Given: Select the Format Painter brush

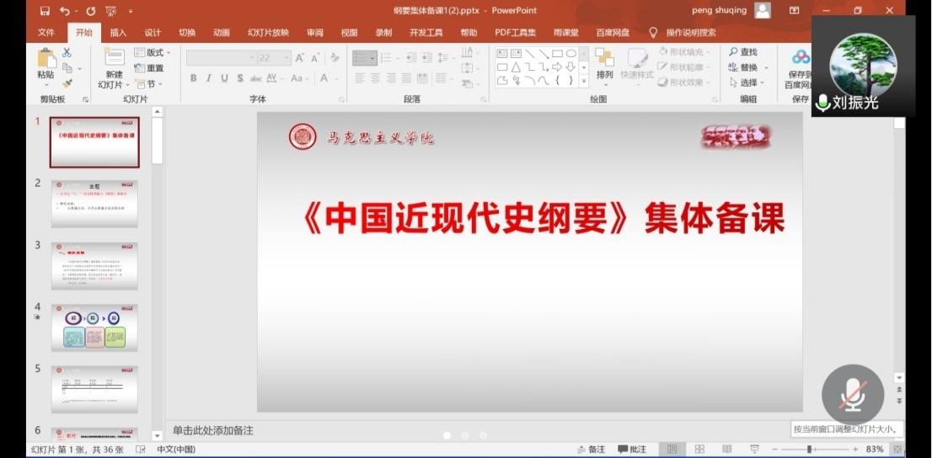Looking at the screenshot, I should pos(67,83).
